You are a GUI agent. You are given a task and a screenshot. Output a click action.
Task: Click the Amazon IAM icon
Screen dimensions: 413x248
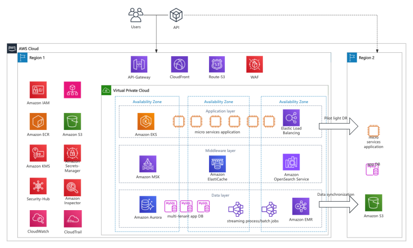tap(38, 90)
